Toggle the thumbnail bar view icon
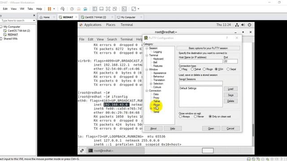Image resolution: width=287 pixels, height=161 pixels. point(101,9)
